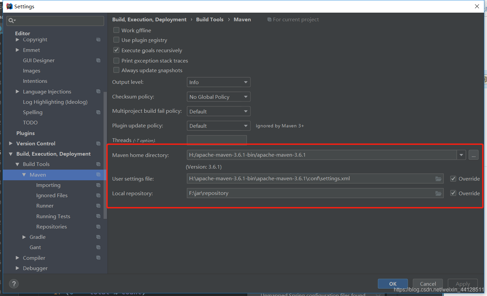This screenshot has height=296, width=487.
Task: Click project-level icon next to Repositories
Action: (x=98, y=227)
